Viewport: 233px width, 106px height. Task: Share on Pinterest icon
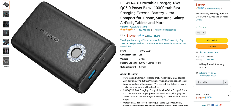tap(221, 105)
